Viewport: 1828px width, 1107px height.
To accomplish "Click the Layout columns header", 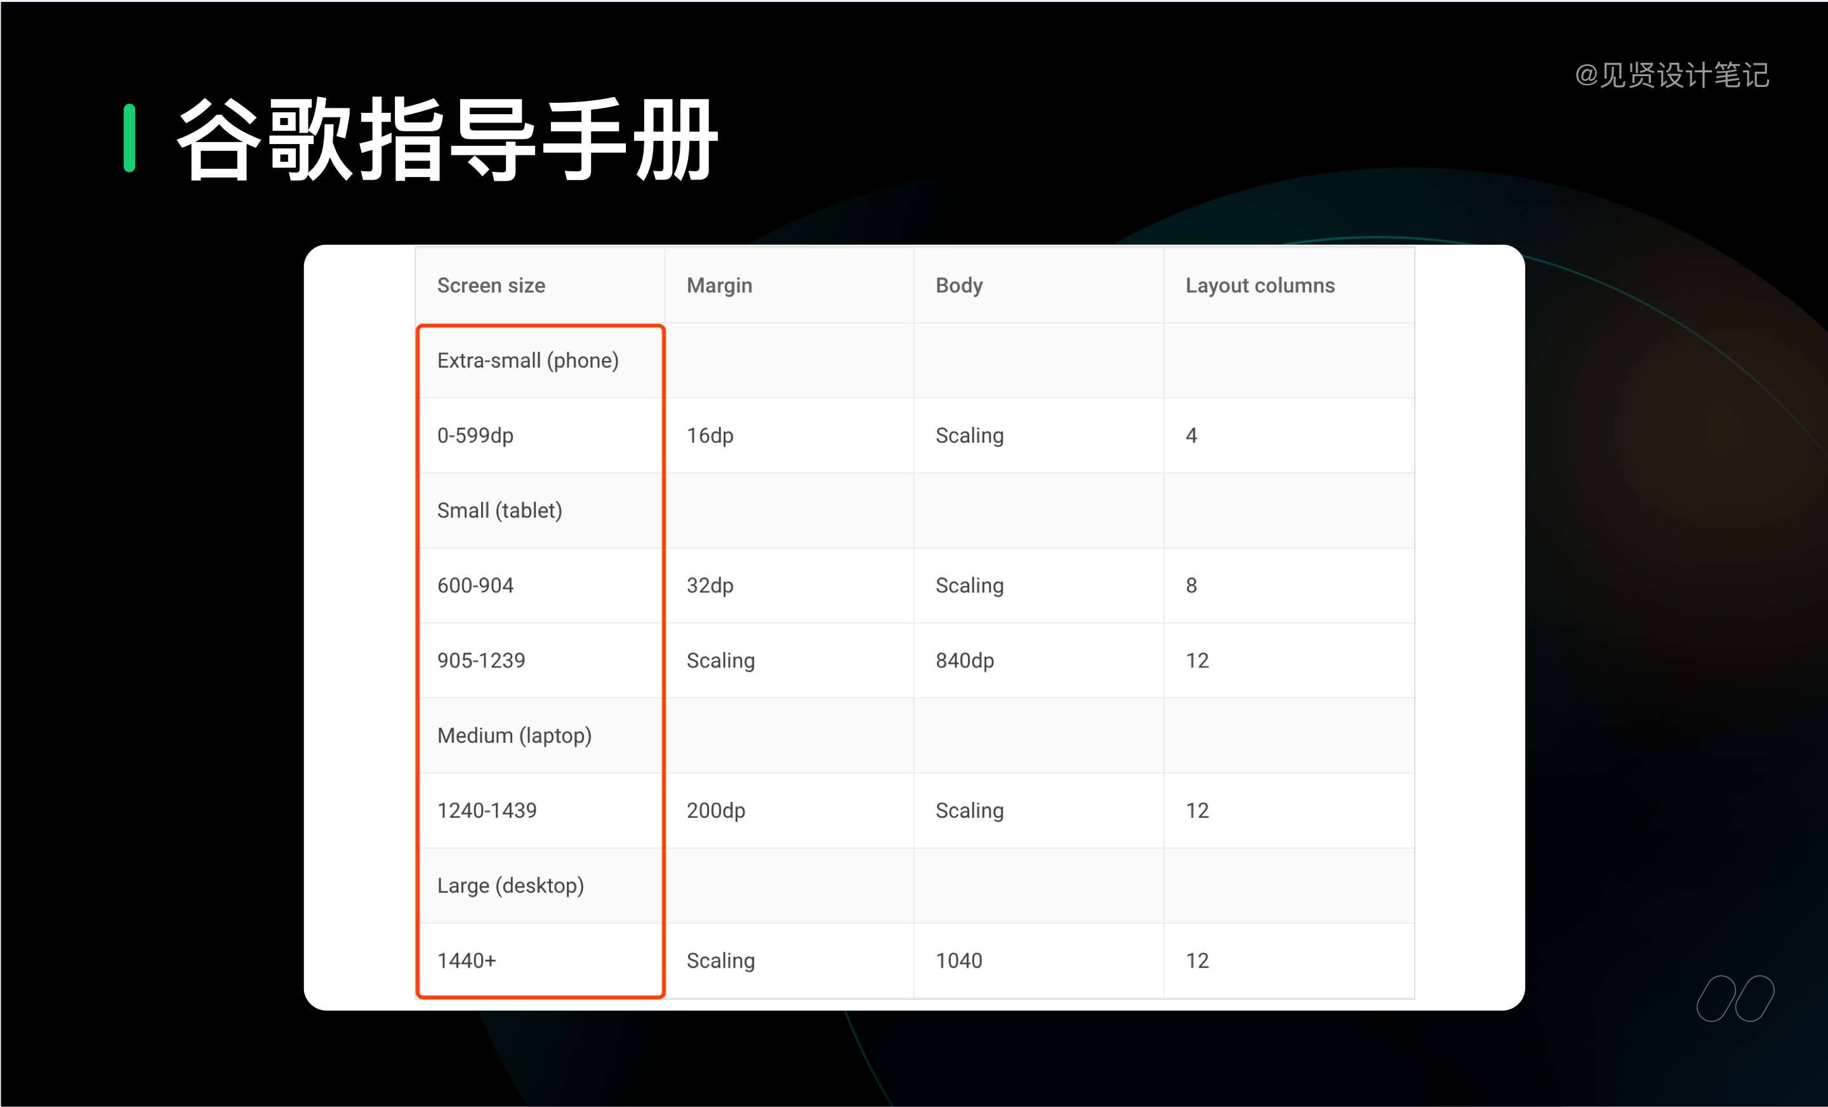I will [1259, 285].
